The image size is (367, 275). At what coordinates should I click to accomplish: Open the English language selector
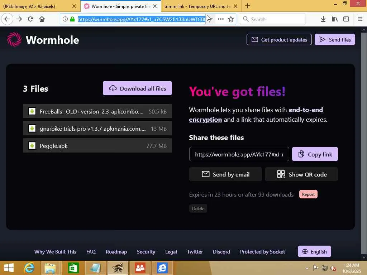314,251
